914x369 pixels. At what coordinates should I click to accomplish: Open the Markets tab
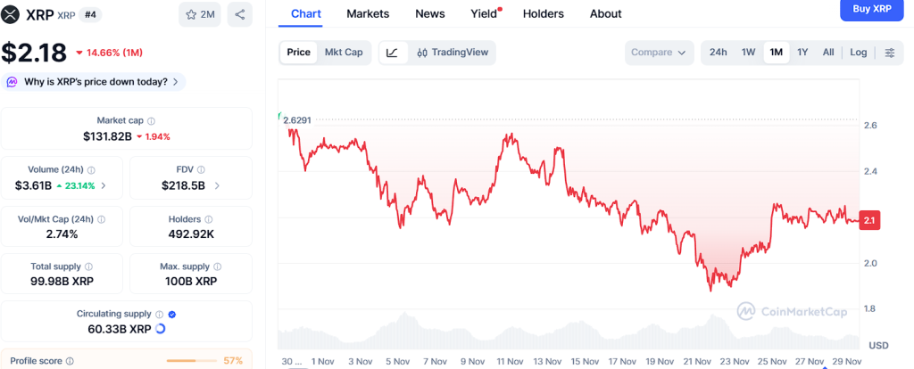368,13
